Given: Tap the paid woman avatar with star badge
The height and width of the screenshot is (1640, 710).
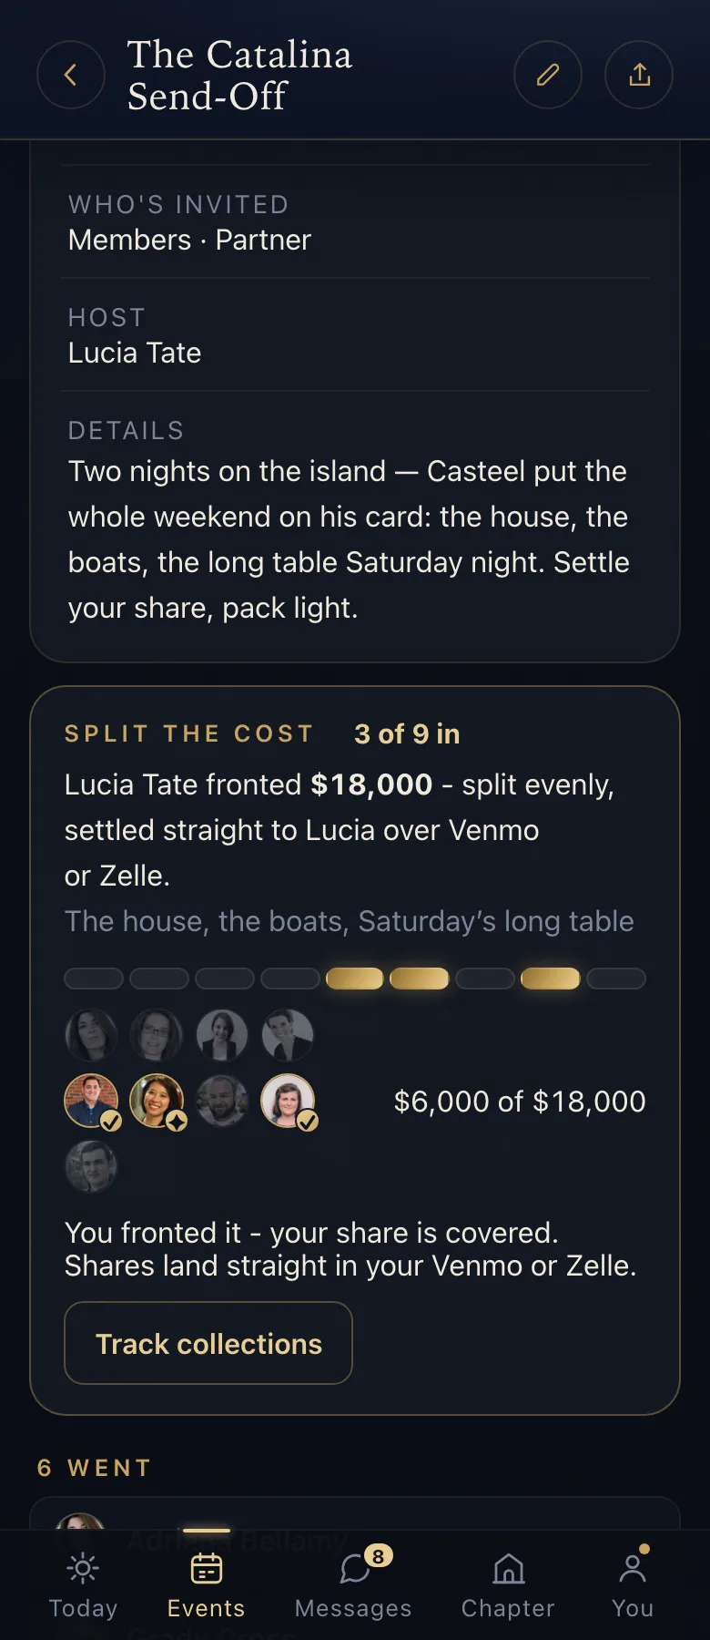Looking at the screenshot, I should (x=157, y=1101).
